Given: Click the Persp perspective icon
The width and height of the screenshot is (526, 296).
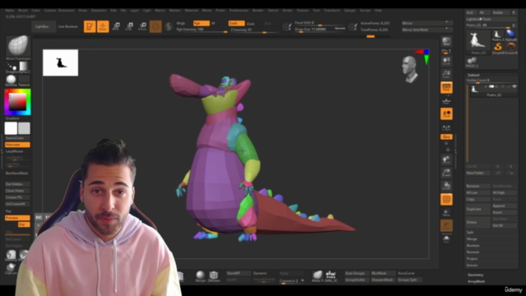Looking at the screenshot, I should click(446, 87).
